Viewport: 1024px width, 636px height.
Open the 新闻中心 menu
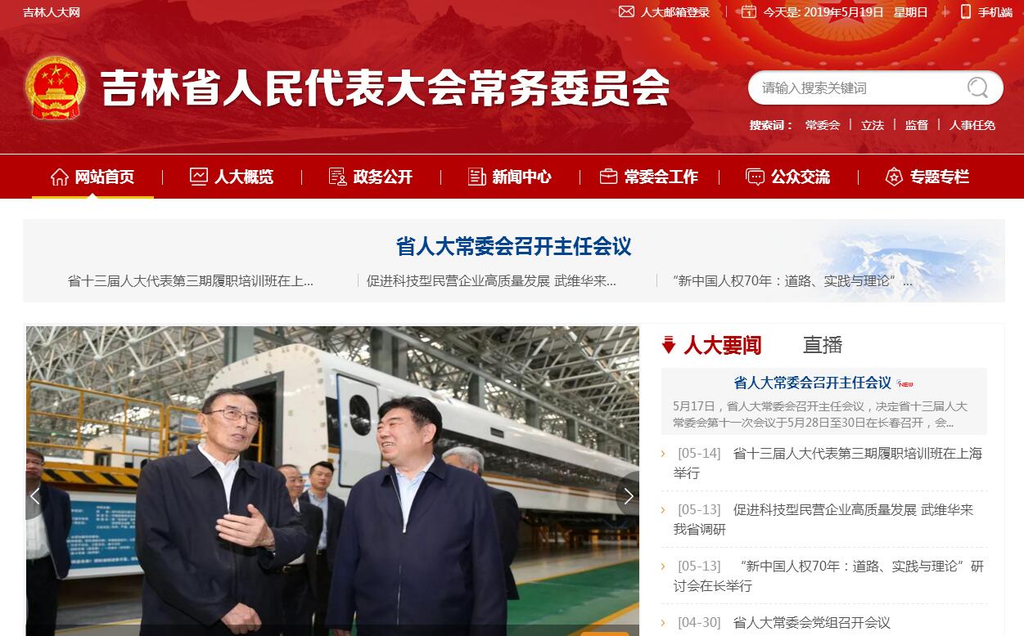[x=510, y=177]
